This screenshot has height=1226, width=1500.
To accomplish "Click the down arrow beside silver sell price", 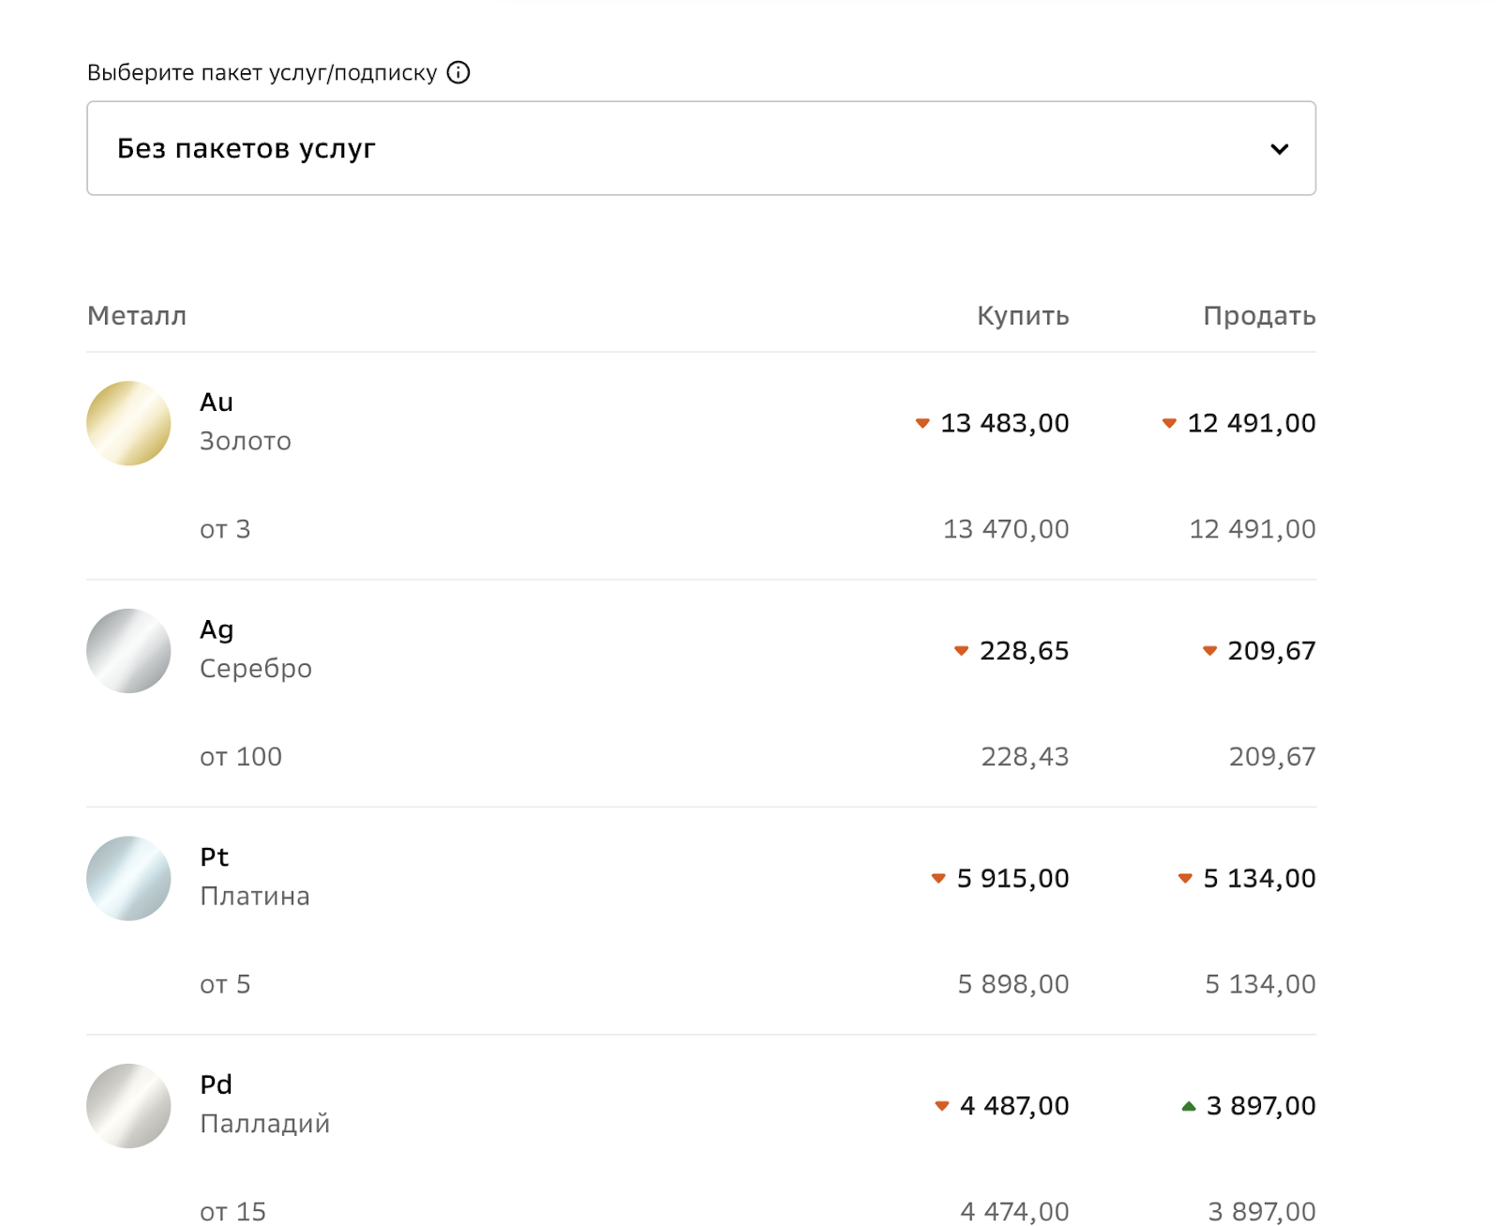I will 1209,651.
